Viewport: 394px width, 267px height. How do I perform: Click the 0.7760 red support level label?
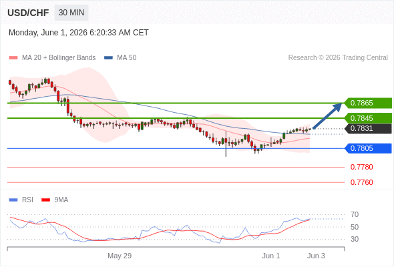(361, 182)
